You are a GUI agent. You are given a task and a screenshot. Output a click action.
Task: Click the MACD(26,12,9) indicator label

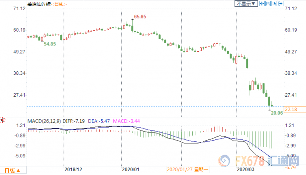(x=44, y=121)
